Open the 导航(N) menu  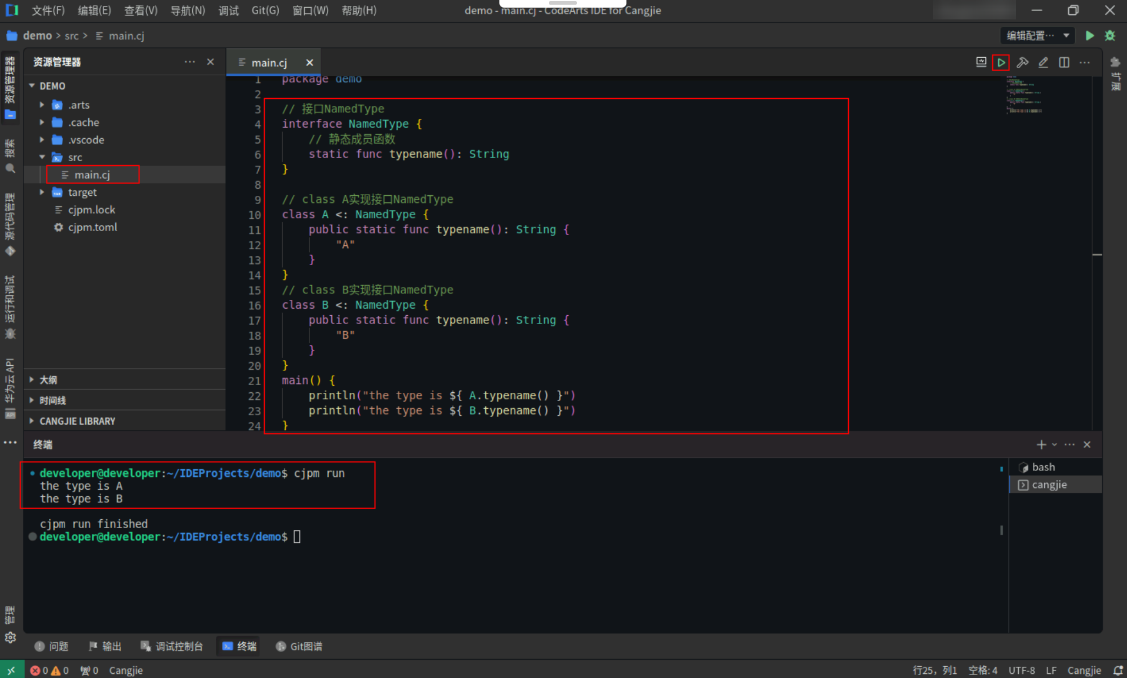(188, 11)
